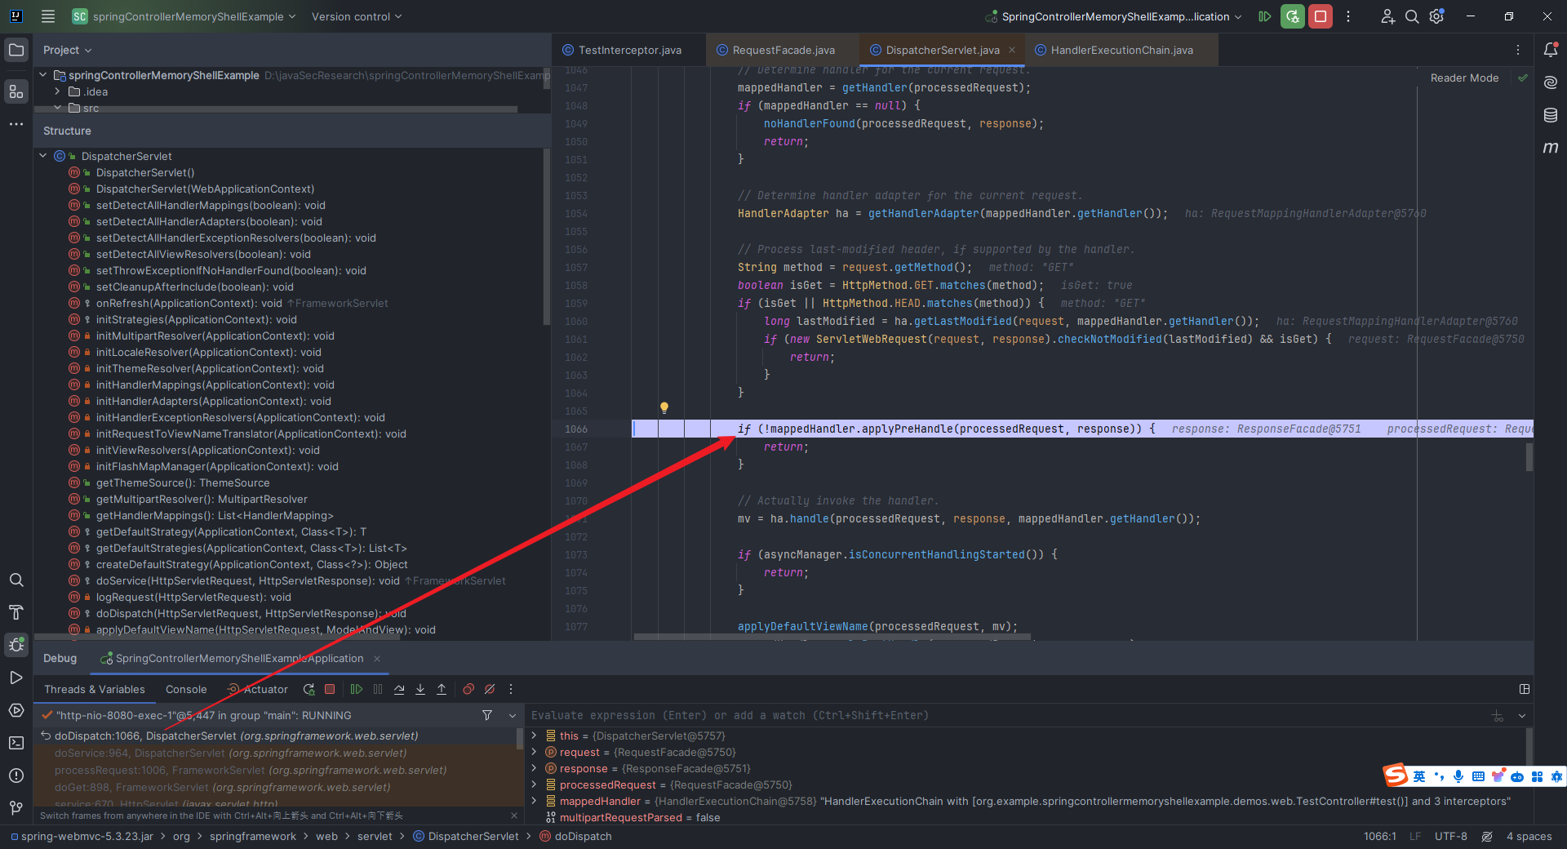1567x849 pixels.
Task: Toggle Reader Mode in the editor
Action: click(1464, 78)
